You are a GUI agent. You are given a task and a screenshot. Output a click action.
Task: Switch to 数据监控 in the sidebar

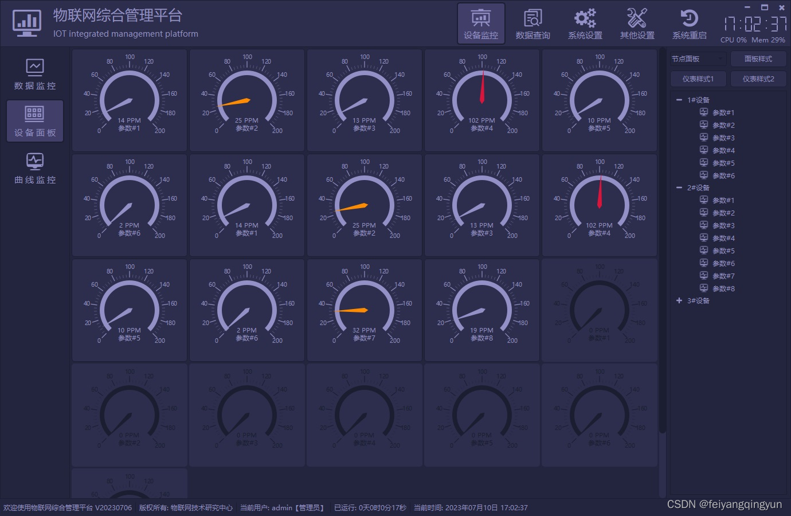pyautogui.click(x=35, y=74)
